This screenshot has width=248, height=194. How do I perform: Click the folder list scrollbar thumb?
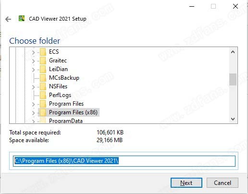(x=233, y=79)
